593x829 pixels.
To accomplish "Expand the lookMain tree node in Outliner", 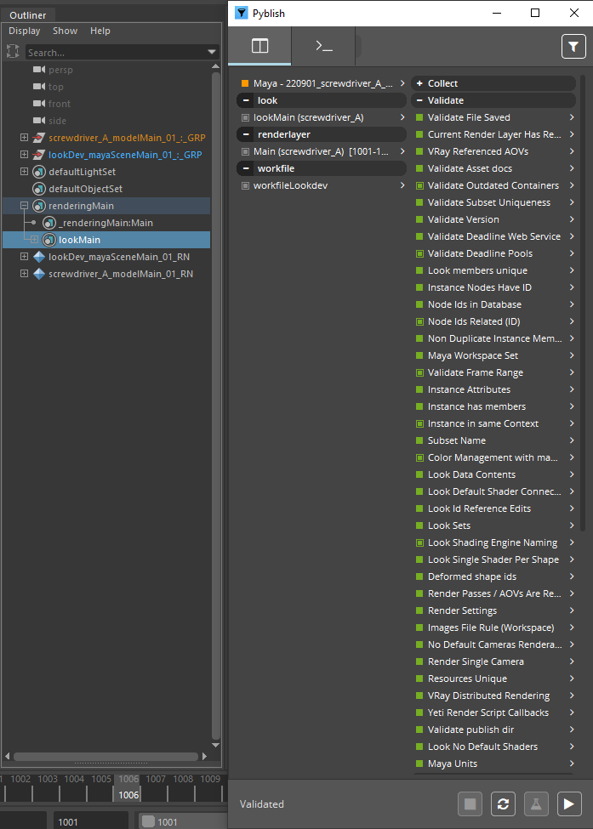I will point(34,240).
